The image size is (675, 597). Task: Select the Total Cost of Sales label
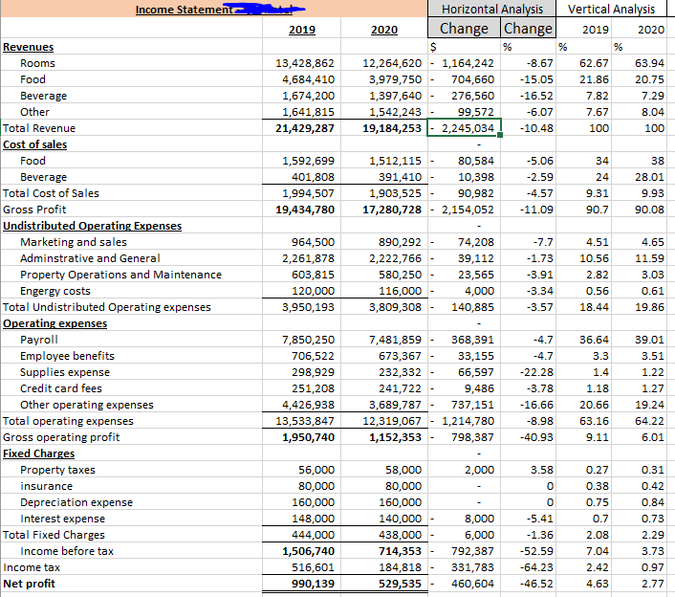[x=51, y=193]
